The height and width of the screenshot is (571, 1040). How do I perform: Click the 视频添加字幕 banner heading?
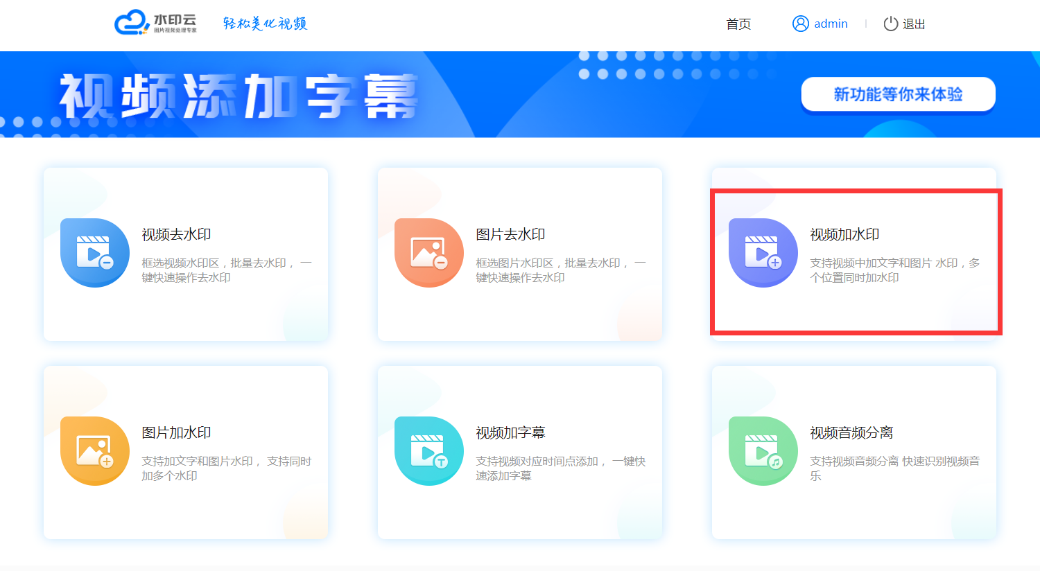click(239, 96)
